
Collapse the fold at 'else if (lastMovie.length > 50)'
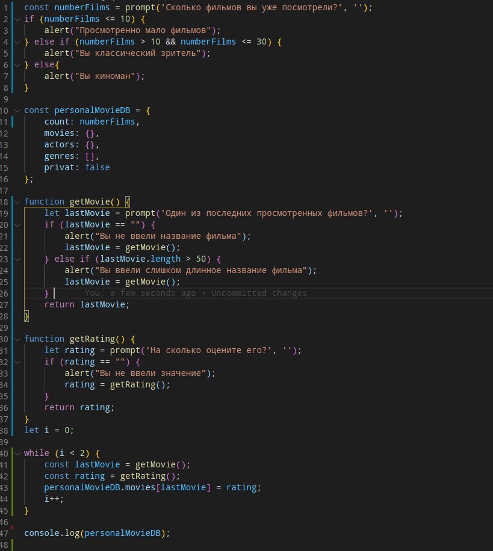17,259
